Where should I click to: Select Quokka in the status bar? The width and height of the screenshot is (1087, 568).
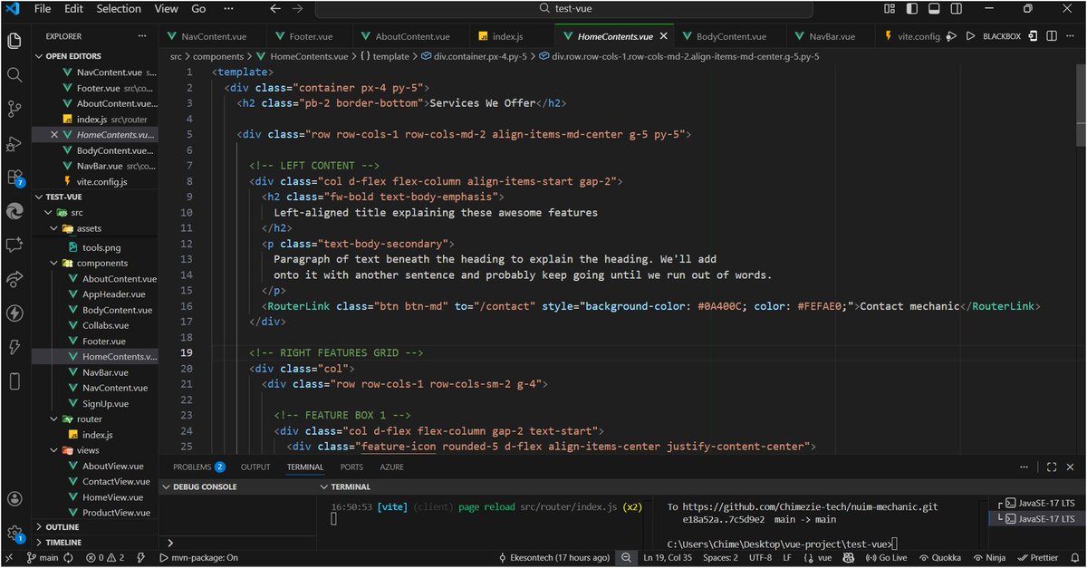coord(940,557)
